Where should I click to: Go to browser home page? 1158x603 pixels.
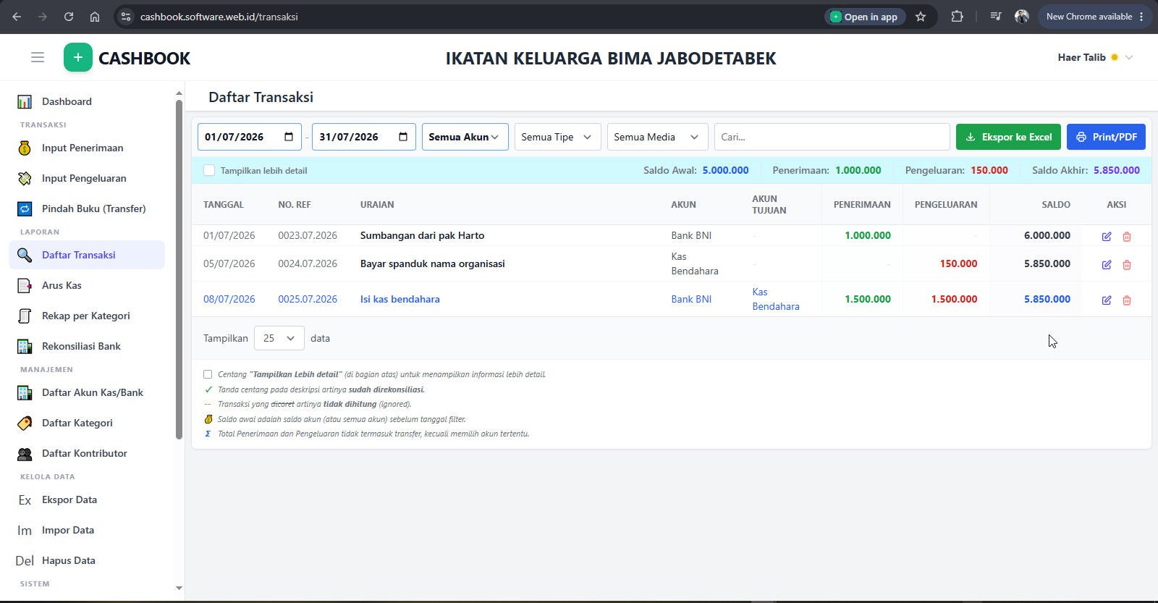[x=95, y=17]
